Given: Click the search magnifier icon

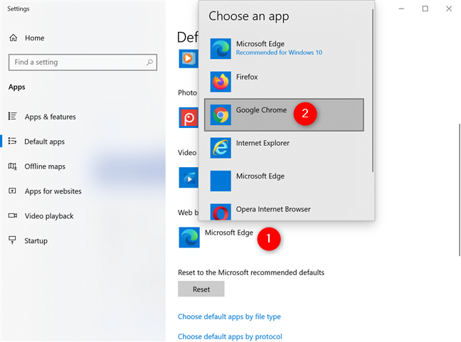Looking at the screenshot, I should (x=149, y=63).
